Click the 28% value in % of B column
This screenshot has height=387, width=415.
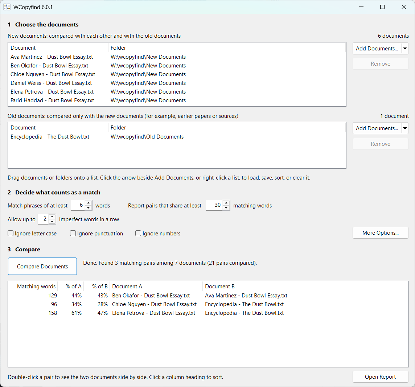(102, 304)
